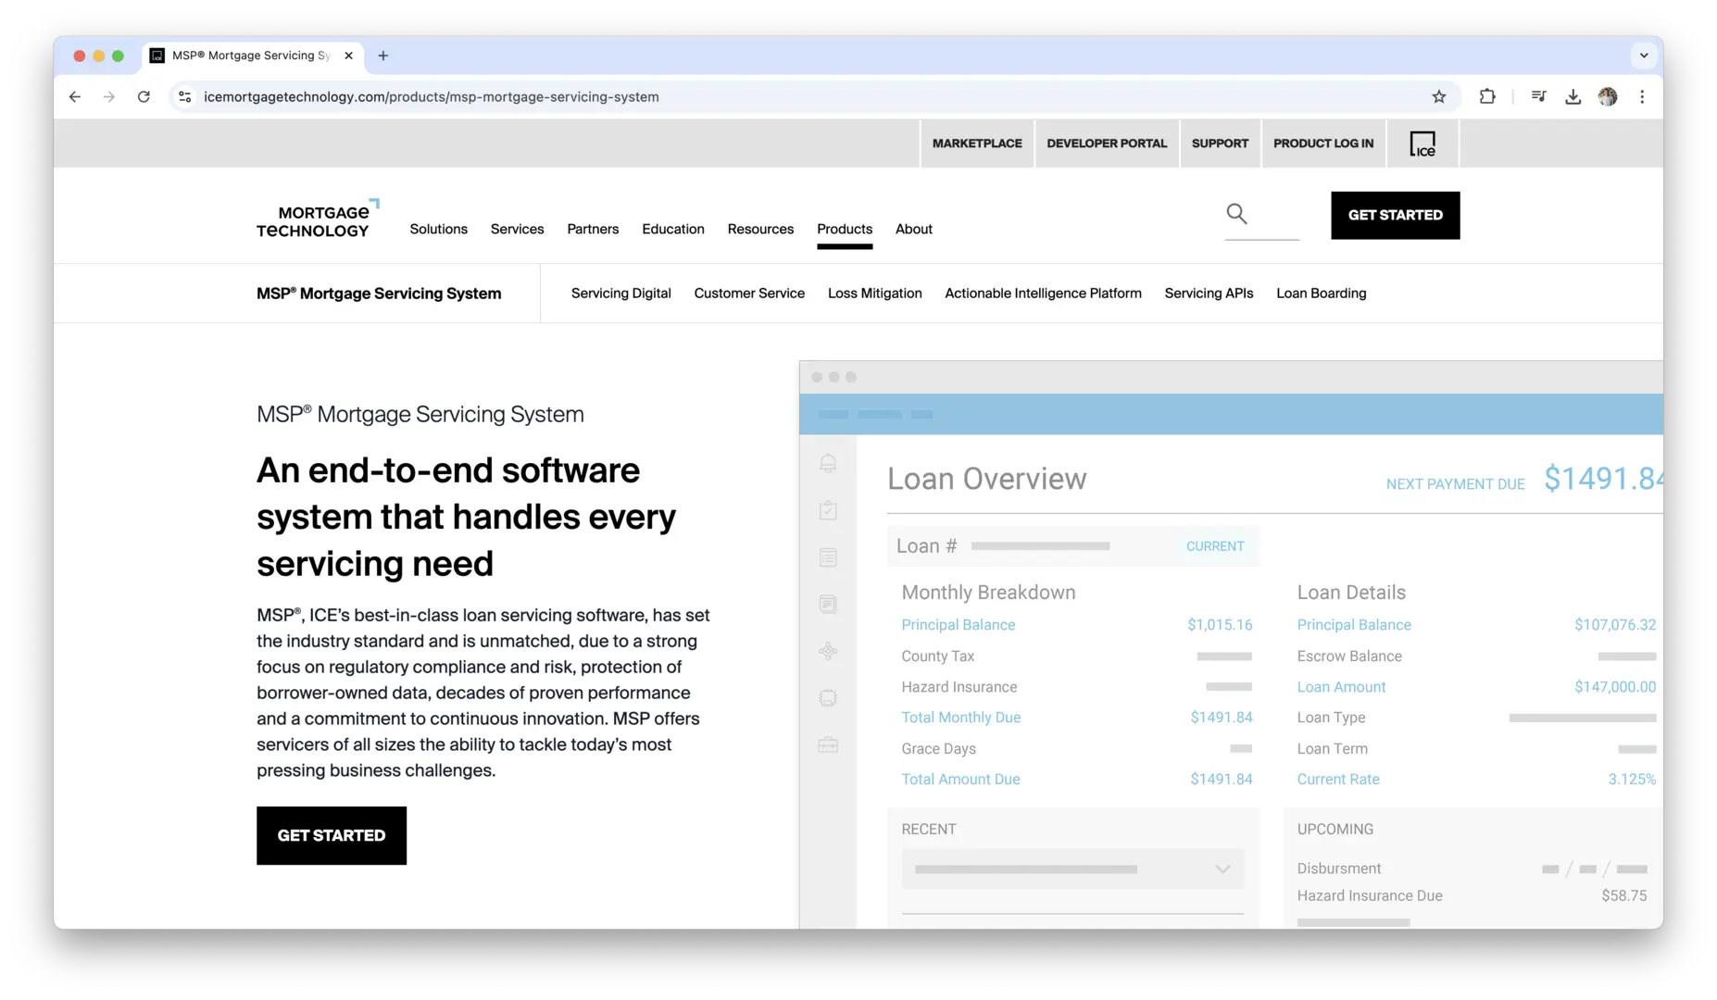This screenshot has height=1000, width=1717.
Task: Click the "Escrow Balance" label
Action: click(x=1349, y=656)
